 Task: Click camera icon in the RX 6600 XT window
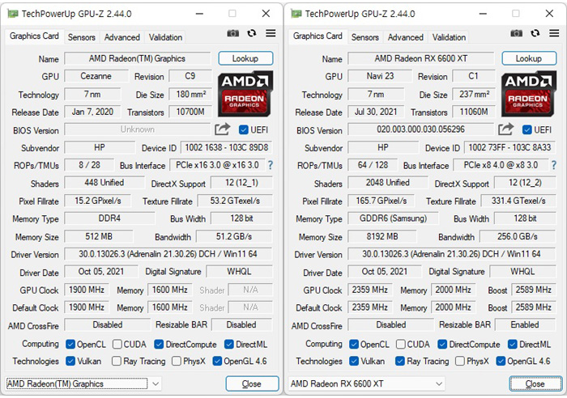517,33
